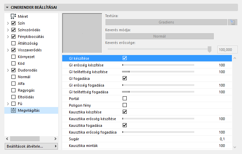The image size is (242, 154).
Task: Expand the Szín tree item
Action: click(8, 23)
